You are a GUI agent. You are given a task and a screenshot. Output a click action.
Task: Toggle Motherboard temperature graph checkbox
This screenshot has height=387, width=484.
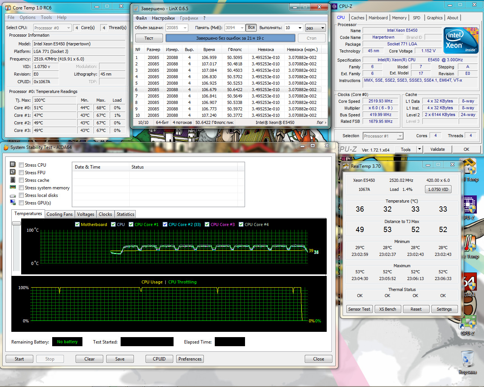(x=77, y=224)
